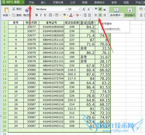Align cell text to vertical middle
145x135 pixels.
coord(100,9)
